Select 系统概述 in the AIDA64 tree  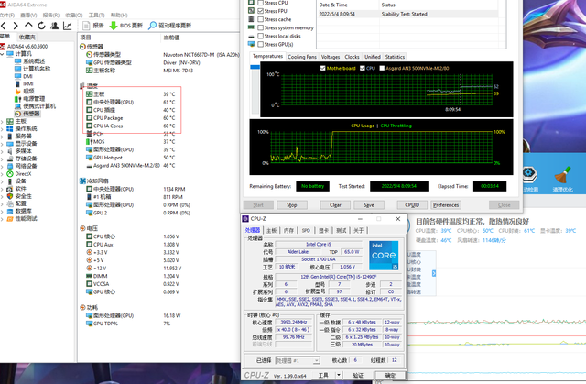coord(30,61)
